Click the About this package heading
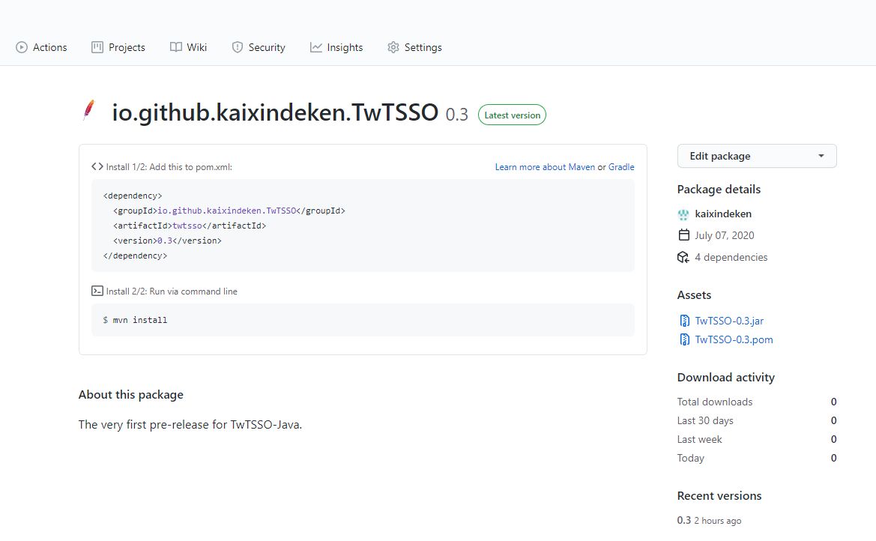The image size is (876, 541). tap(130, 395)
